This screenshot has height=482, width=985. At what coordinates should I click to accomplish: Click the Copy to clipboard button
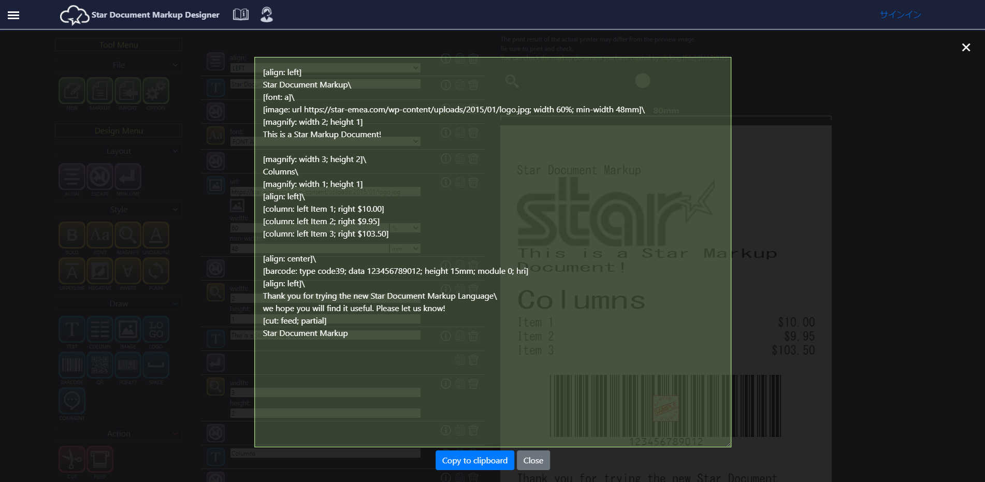pos(474,460)
